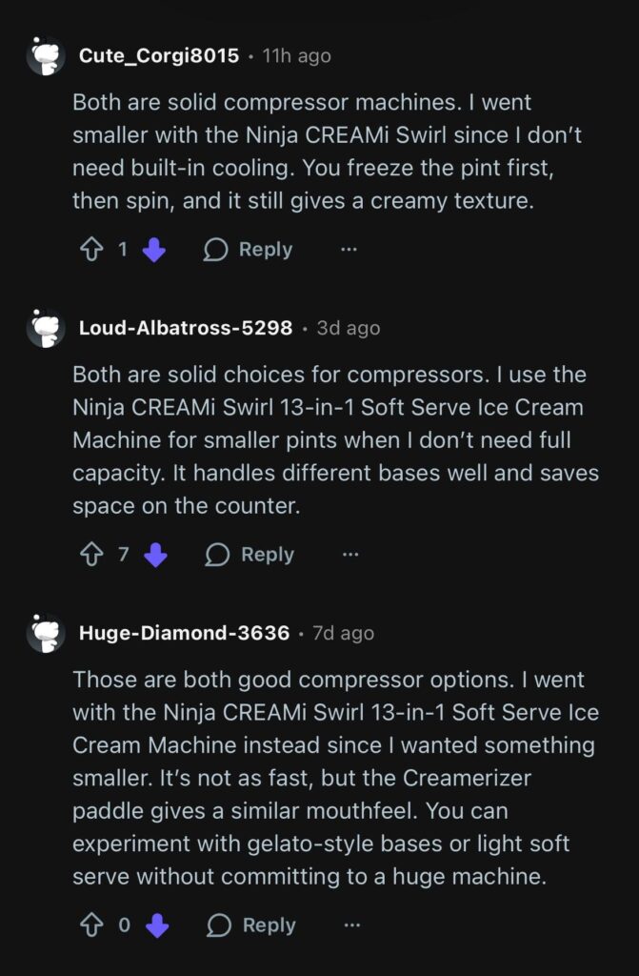Upvote Huge-Diamond-3636's comment
This screenshot has height=976, width=639.
93,925
